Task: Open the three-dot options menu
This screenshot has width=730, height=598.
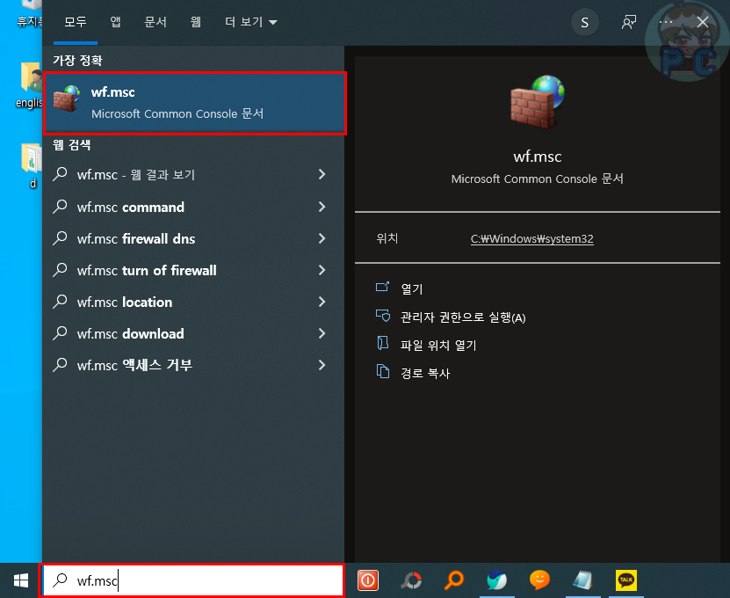Action: (666, 22)
